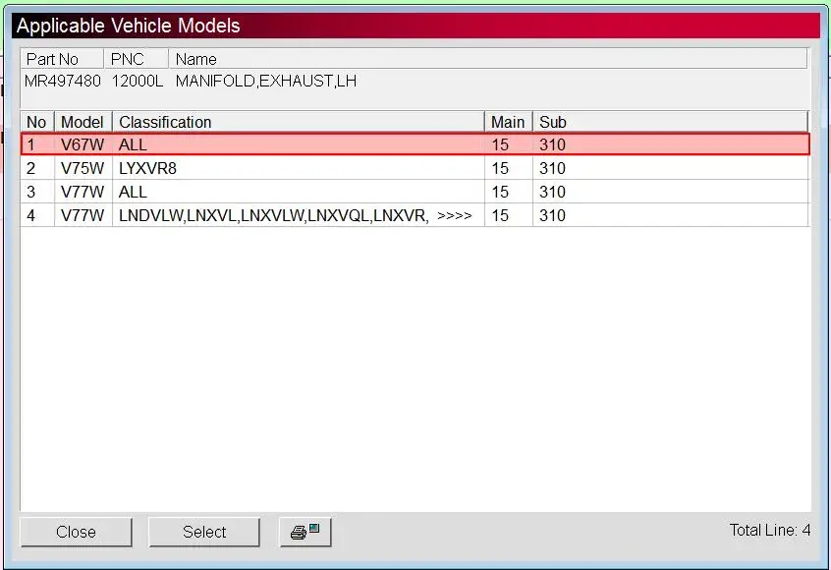This screenshot has height=570, width=831.
Task: Click PNC value 12000L
Action: pyautogui.click(x=138, y=82)
